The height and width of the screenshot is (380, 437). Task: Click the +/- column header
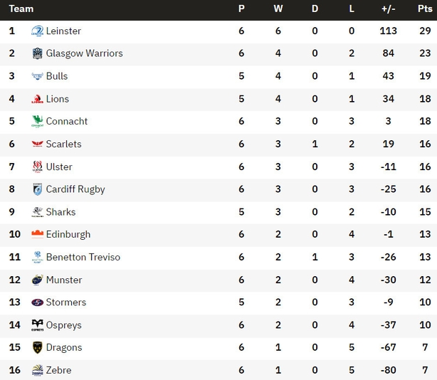point(388,9)
